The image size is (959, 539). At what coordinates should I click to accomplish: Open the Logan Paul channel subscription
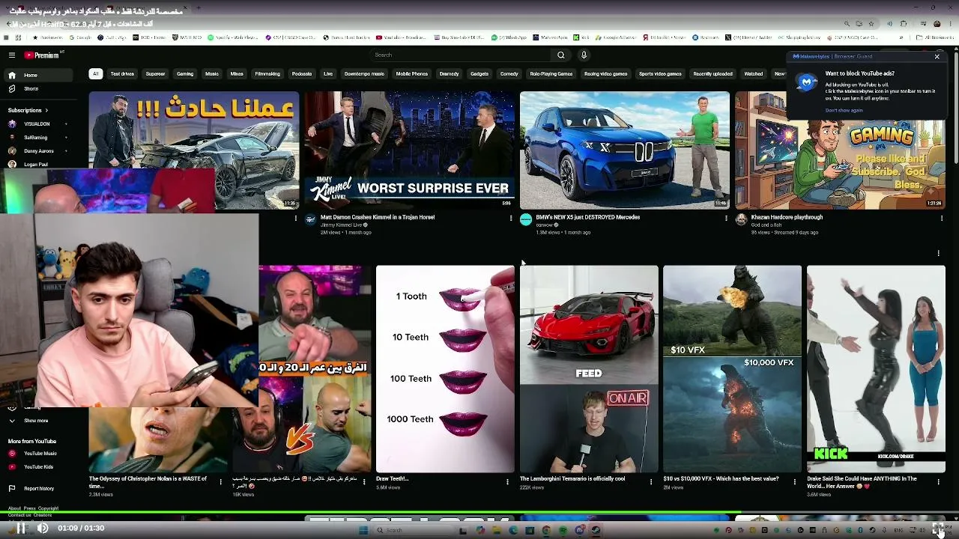37,164
